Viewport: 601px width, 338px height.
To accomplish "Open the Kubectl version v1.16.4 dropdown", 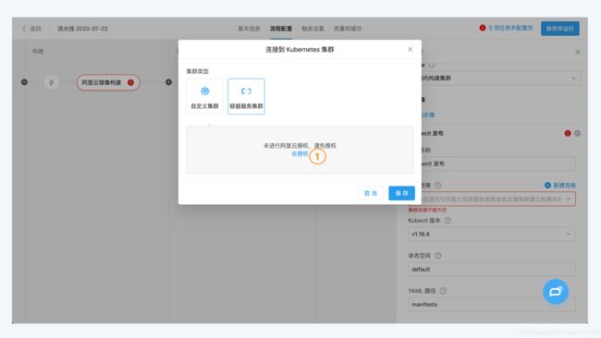I will coord(492,234).
